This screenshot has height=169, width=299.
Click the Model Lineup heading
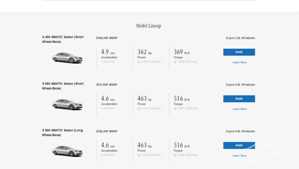[x=148, y=26]
